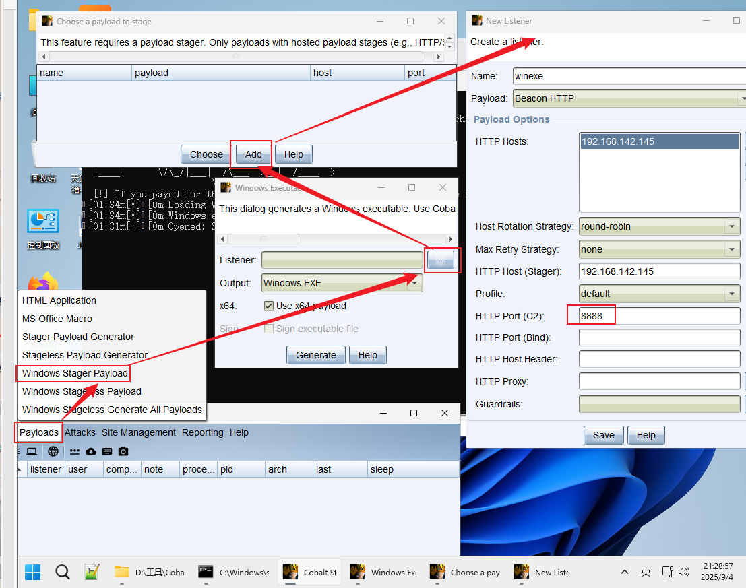This screenshot has width=746, height=588.
Task: Click the HTTP Host (Stager) field
Action: point(659,271)
